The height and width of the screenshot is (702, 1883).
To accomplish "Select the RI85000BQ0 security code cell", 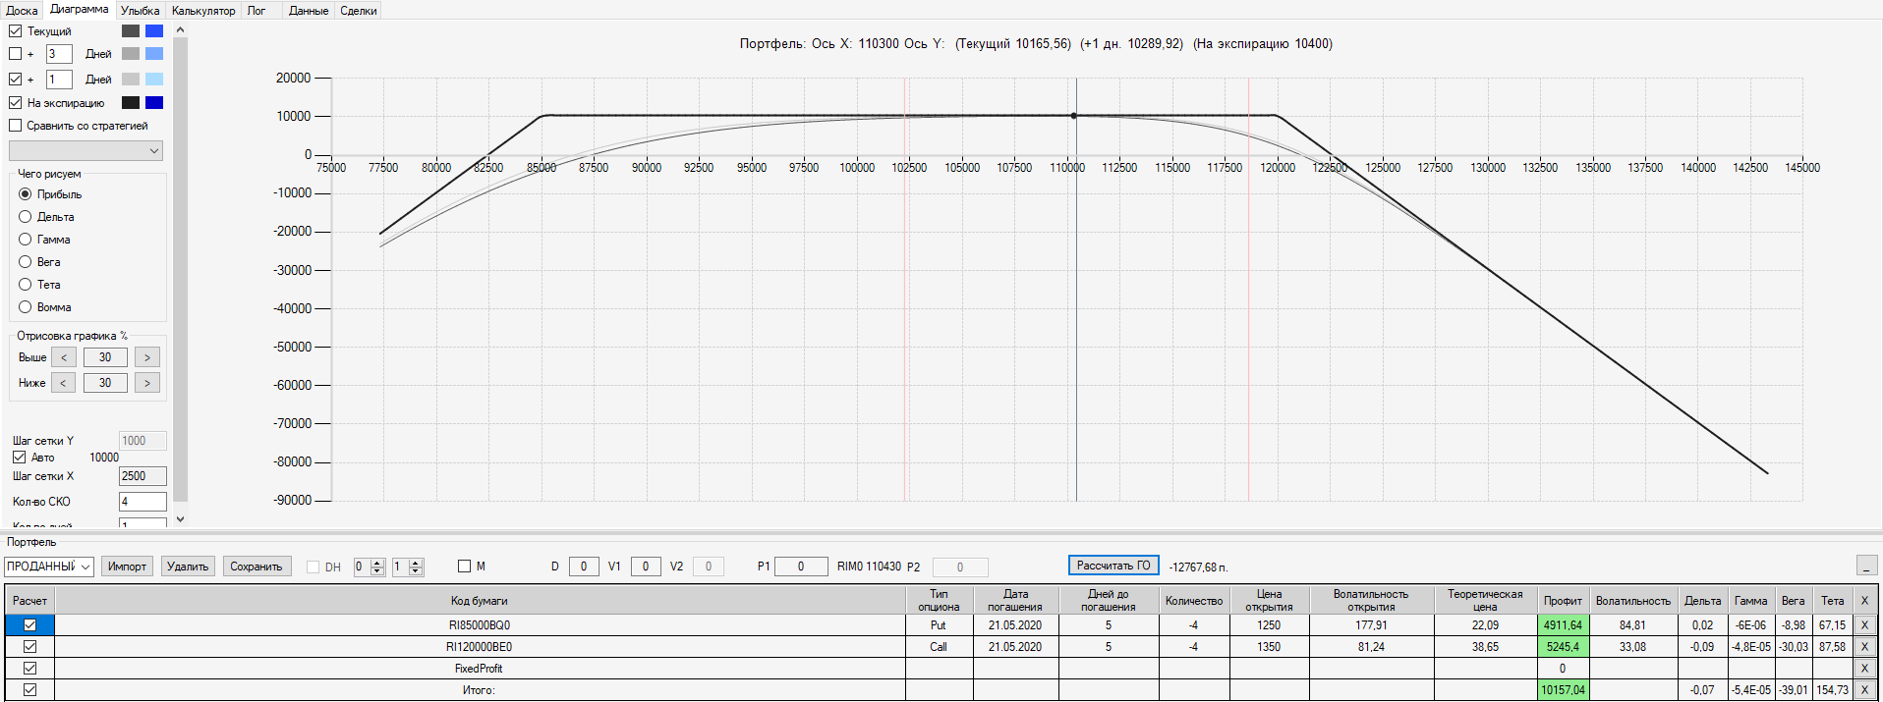I will point(480,625).
